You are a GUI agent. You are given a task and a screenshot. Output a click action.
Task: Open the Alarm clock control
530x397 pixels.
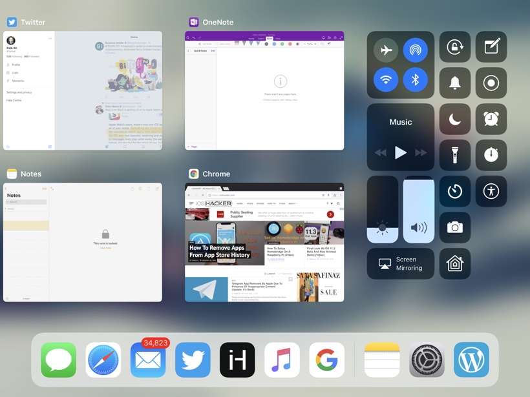pyautogui.click(x=491, y=119)
